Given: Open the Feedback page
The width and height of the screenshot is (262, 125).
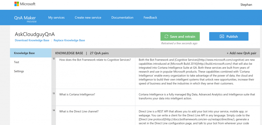Looking at the screenshot, I should point(150,17).
